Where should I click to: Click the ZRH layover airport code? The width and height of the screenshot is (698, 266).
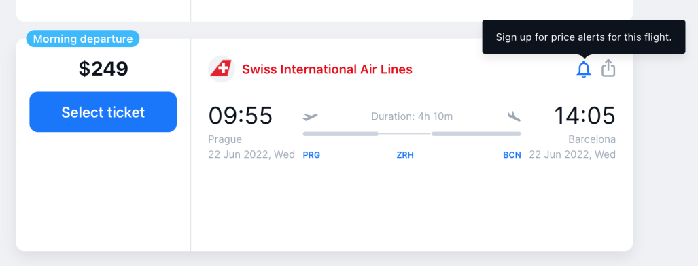click(405, 156)
